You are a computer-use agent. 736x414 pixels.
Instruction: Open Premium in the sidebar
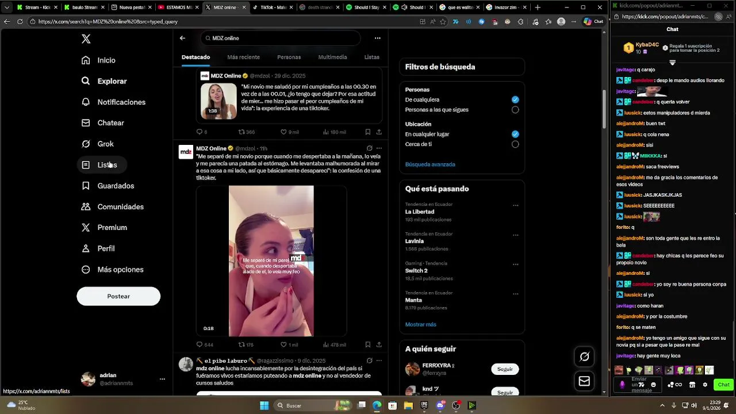point(105,228)
